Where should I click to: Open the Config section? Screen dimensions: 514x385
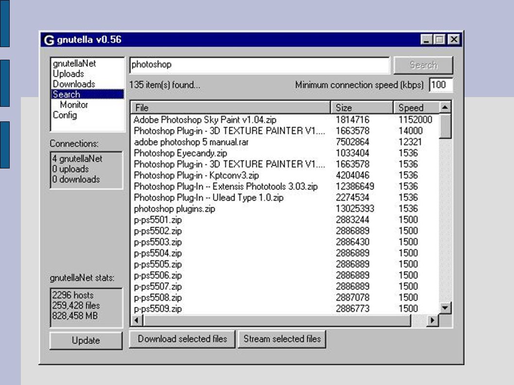[x=65, y=116]
